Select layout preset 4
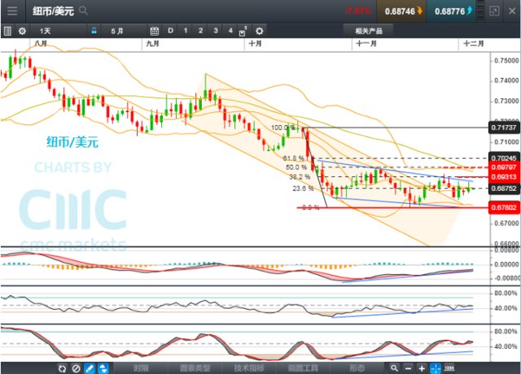This screenshot has height=374, width=521. [x=230, y=31]
